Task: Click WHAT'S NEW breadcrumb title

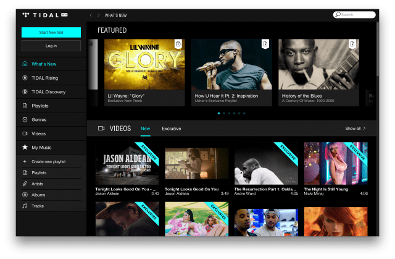Action: pyautogui.click(x=115, y=15)
